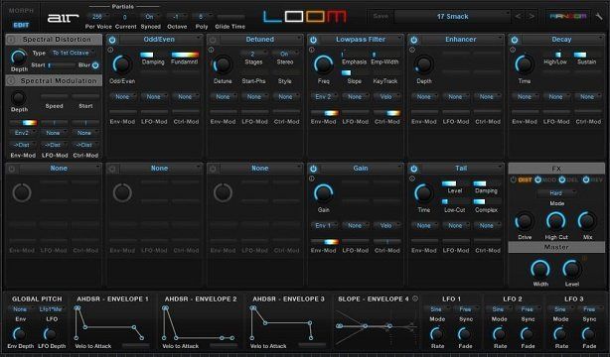Click the EDIT button under Morph
The width and height of the screenshot is (610, 357).
[x=21, y=25]
